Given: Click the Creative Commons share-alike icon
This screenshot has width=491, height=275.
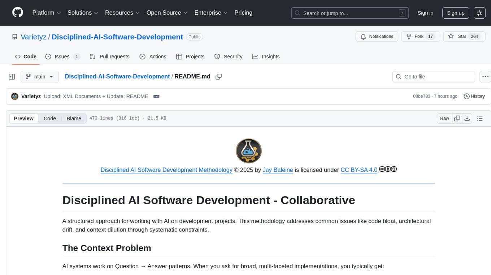Looking at the screenshot, I should [394, 169].
